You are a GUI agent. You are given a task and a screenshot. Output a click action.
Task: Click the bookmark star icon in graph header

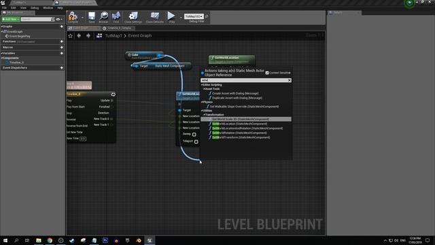pos(71,35)
